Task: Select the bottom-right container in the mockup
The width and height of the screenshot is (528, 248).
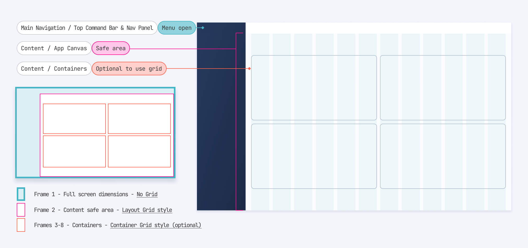Action: pyautogui.click(x=443, y=156)
